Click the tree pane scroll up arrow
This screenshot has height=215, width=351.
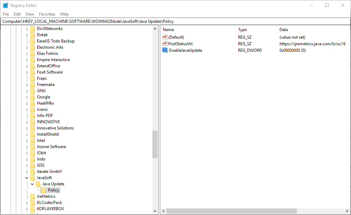click(155, 29)
